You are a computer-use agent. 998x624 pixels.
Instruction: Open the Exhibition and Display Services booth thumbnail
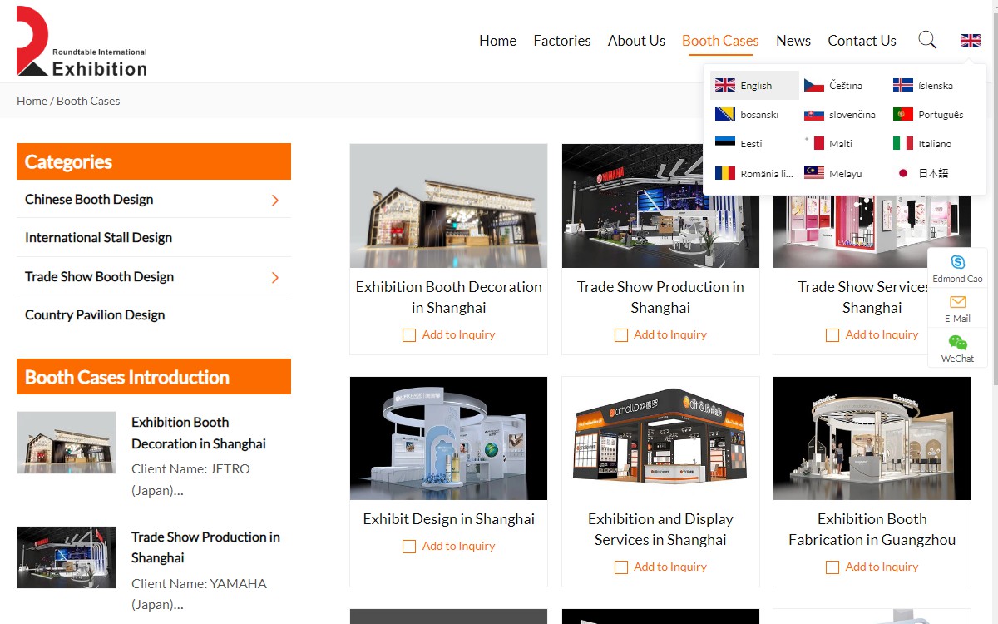tap(660, 438)
